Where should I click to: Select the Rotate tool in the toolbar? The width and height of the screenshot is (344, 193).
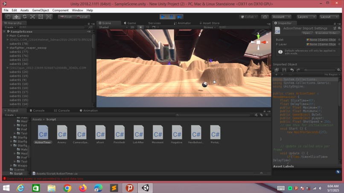25,17
